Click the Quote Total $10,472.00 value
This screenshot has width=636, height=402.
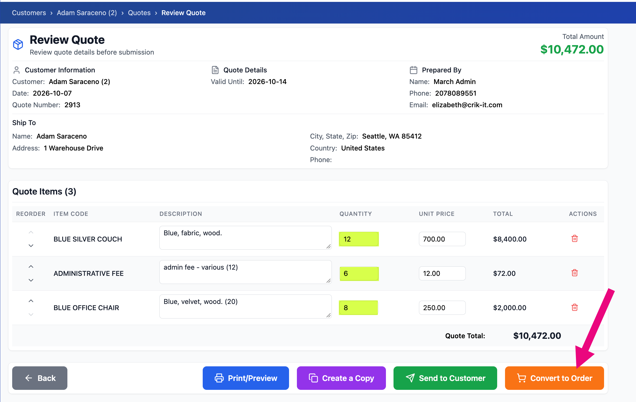click(537, 336)
